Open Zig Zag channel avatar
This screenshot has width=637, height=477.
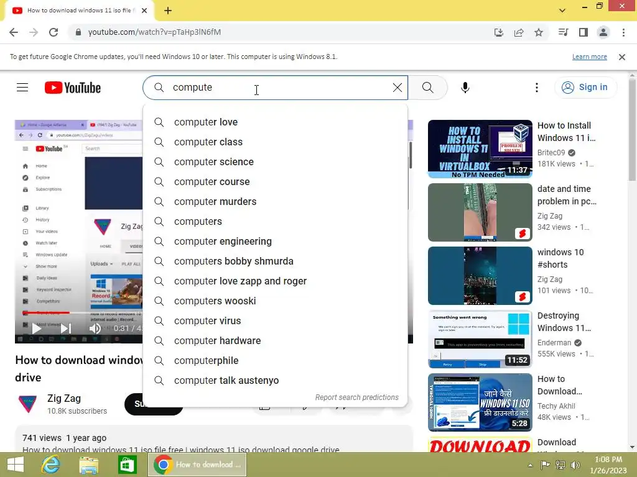pyautogui.click(x=28, y=404)
